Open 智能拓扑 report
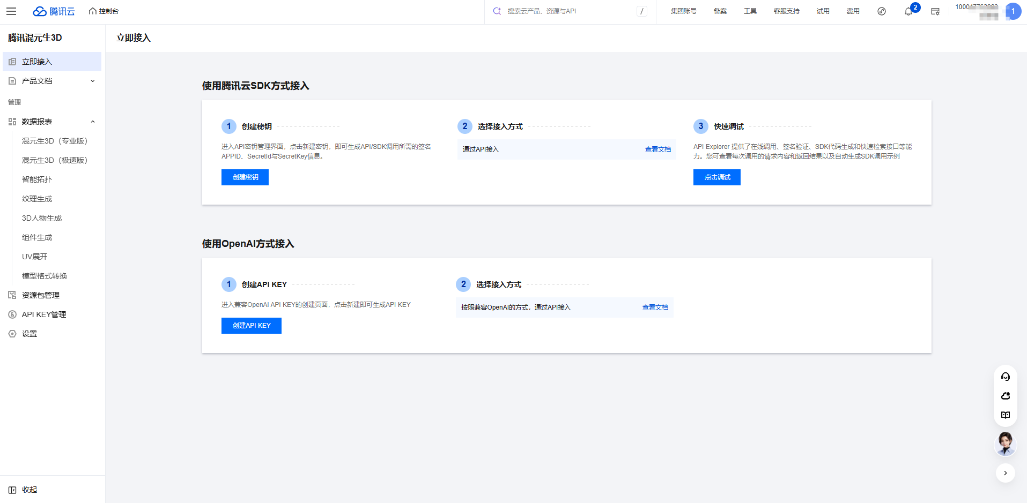The image size is (1027, 503). click(x=37, y=179)
